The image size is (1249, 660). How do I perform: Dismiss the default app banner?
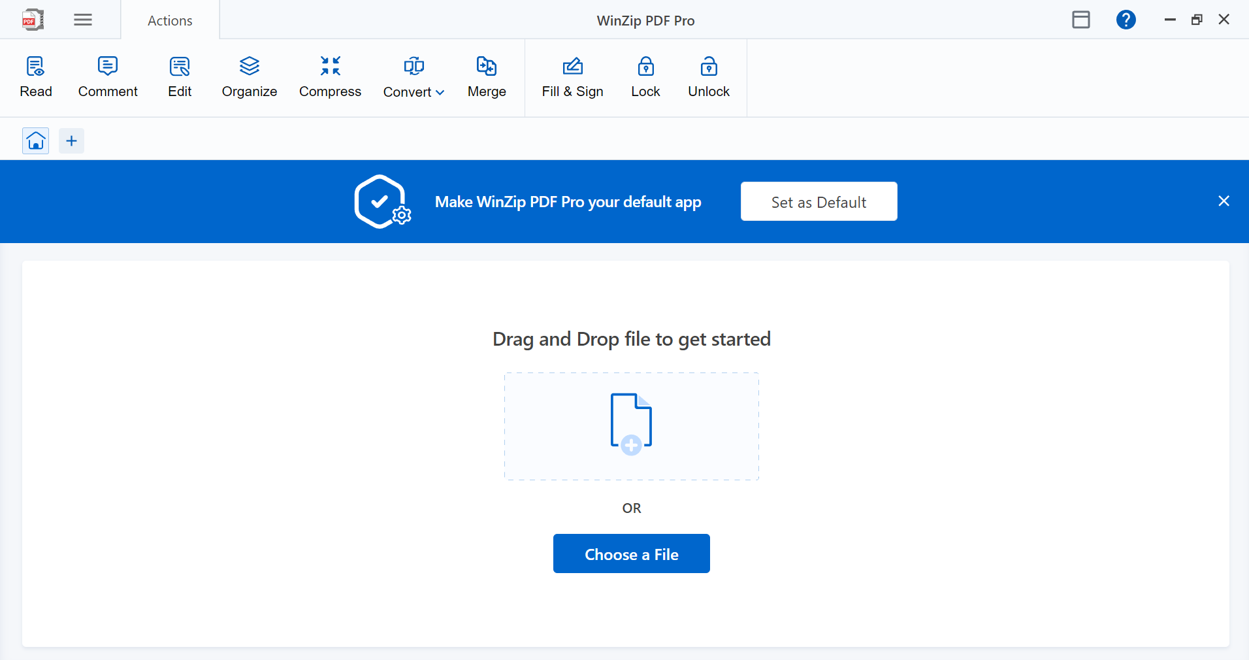point(1224,201)
